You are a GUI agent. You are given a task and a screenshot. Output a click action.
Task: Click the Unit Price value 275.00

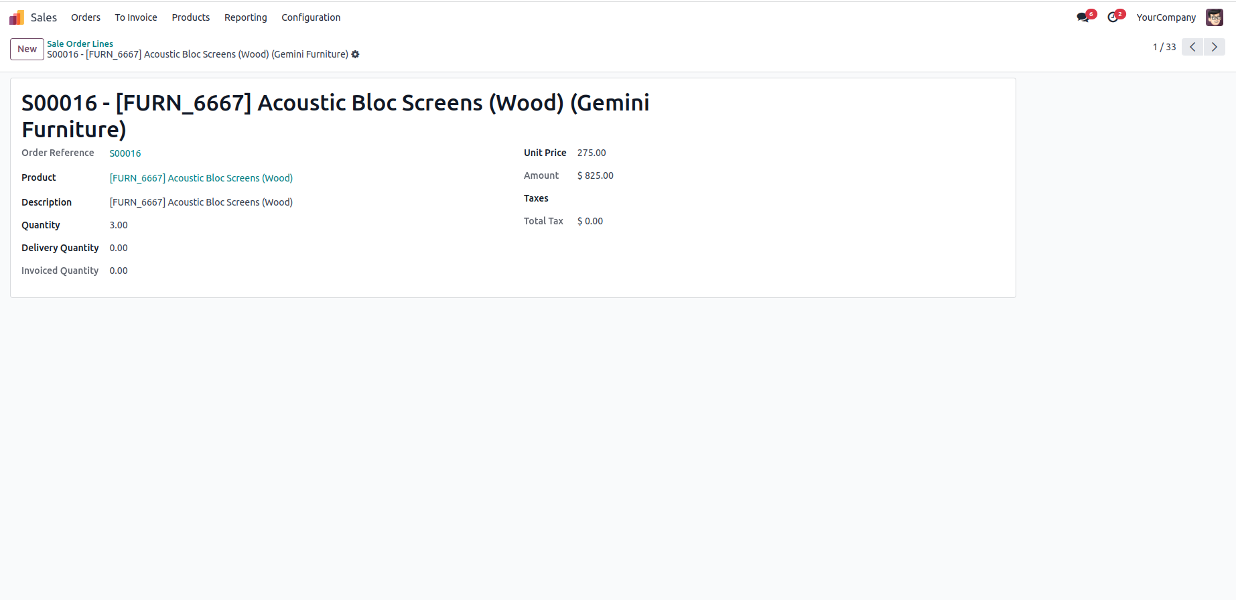tap(592, 153)
